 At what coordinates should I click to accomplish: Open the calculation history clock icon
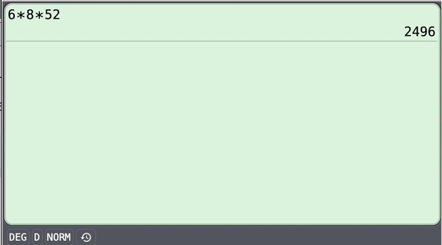(x=86, y=237)
